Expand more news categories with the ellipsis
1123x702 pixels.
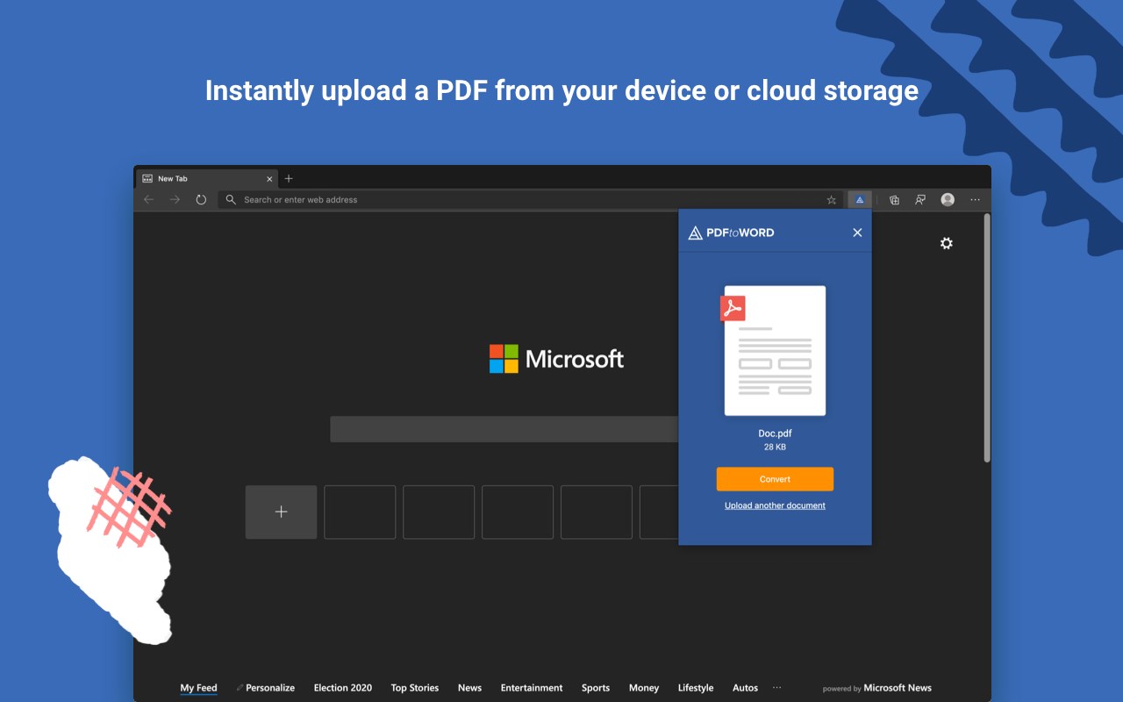(x=776, y=688)
